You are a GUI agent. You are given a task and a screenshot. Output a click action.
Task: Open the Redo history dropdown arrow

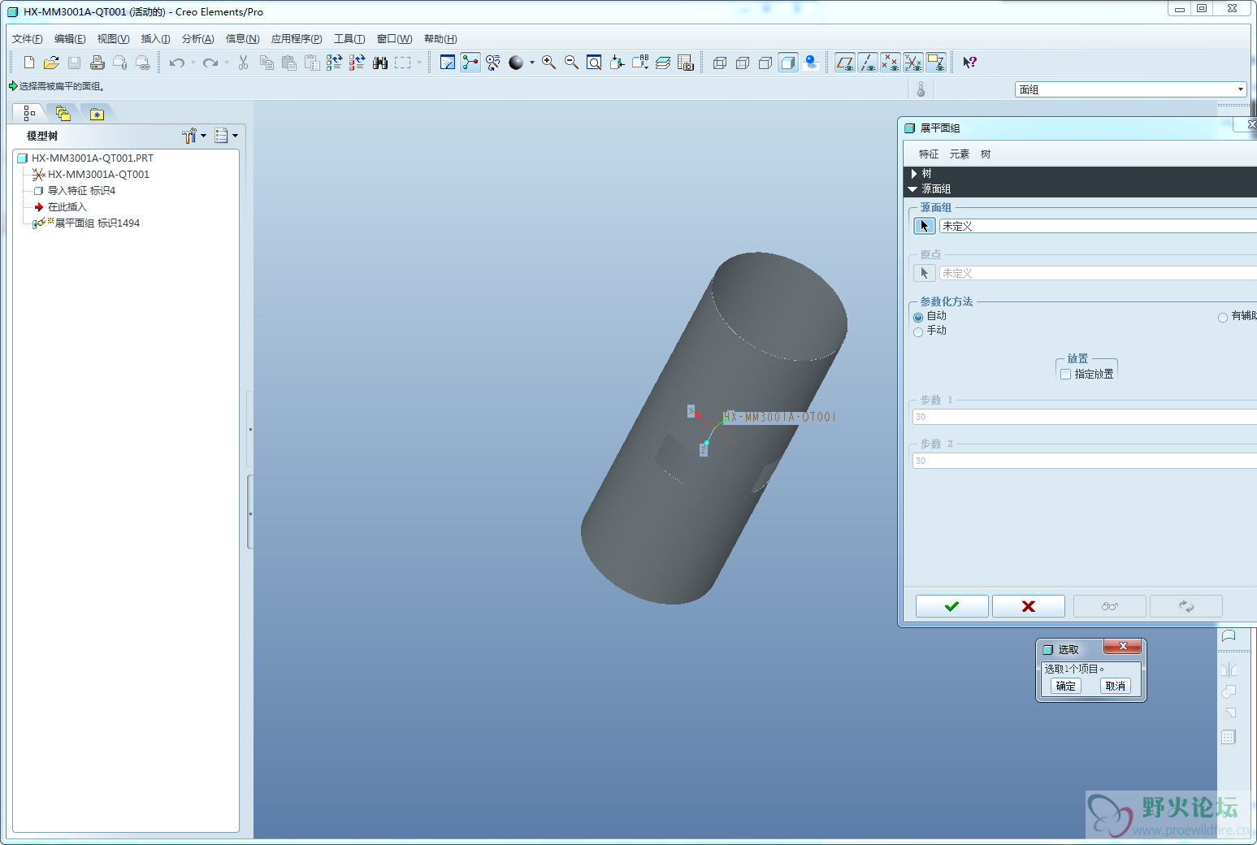227,63
